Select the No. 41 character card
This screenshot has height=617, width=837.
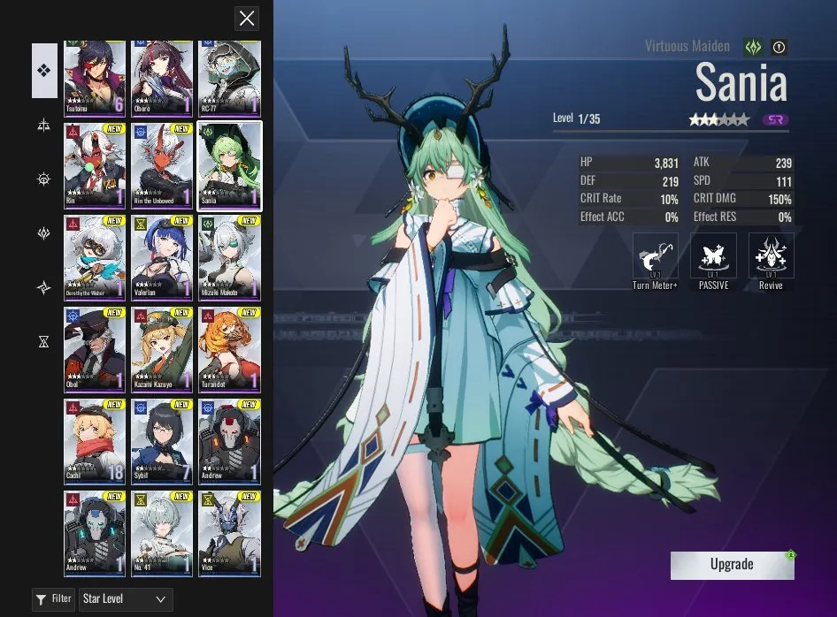[x=162, y=534]
